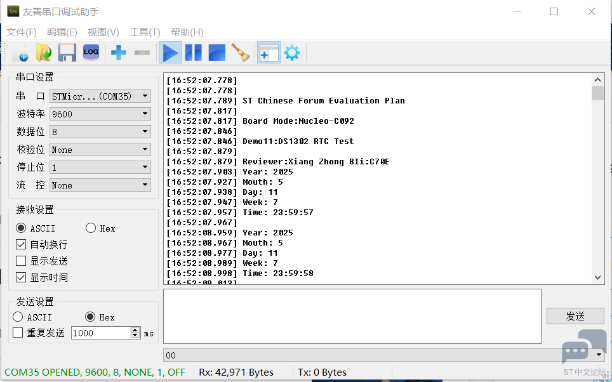612x382 pixels.
Task: Open the 视图(V) menu
Action: [103, 32]
